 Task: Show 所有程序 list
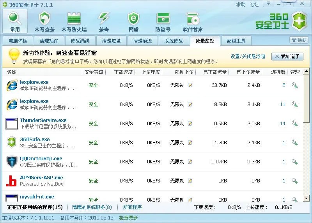tap(132, 207)
